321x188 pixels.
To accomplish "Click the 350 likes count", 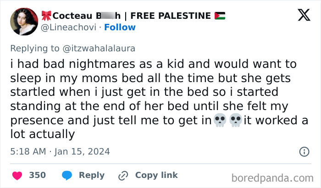I will tap(38, 176).
